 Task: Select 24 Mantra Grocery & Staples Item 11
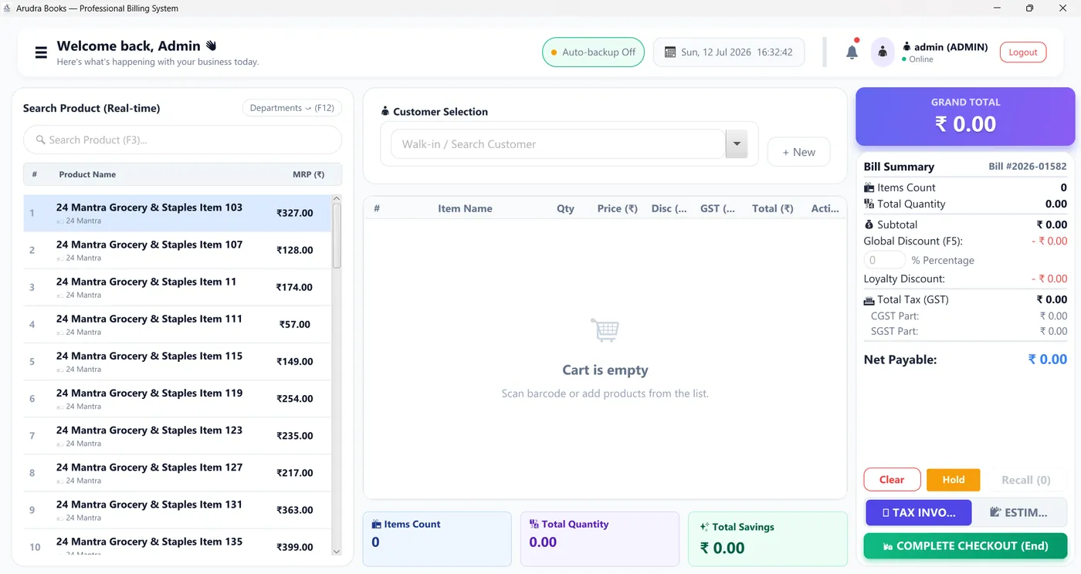(x=177, y=287)
